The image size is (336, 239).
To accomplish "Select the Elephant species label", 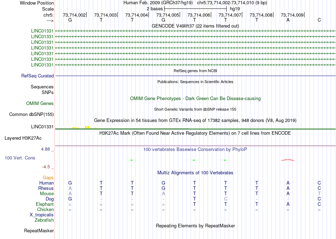I will click(x=45, y=204).
